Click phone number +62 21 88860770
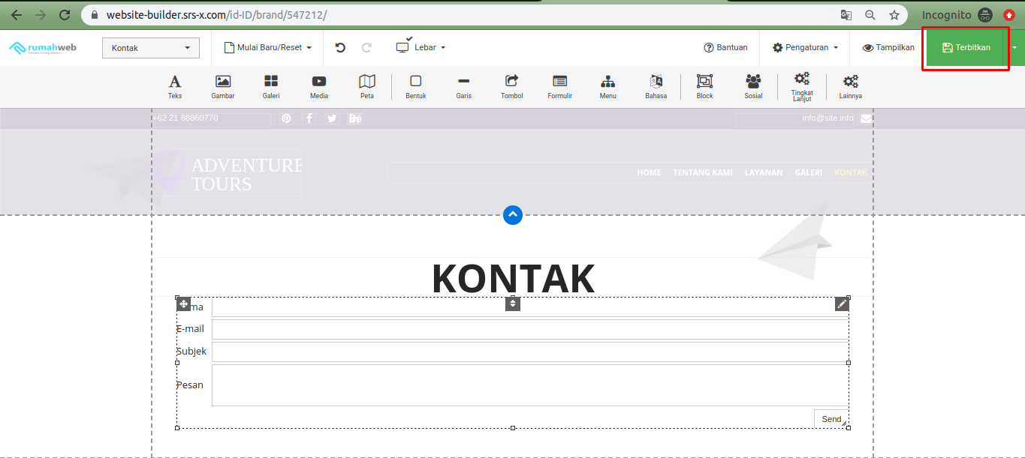Viewport: 1025px width, 458px height. tap(185, 118)
